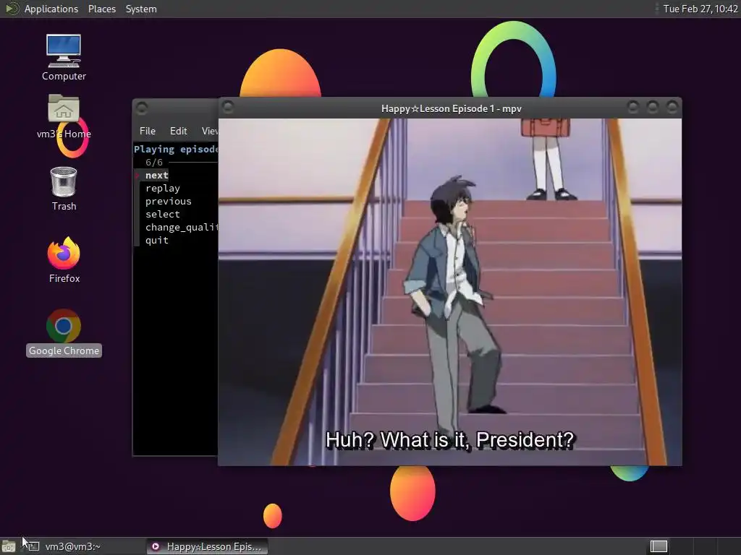Select the 'quit' option in terminal list

coord(156,240)
